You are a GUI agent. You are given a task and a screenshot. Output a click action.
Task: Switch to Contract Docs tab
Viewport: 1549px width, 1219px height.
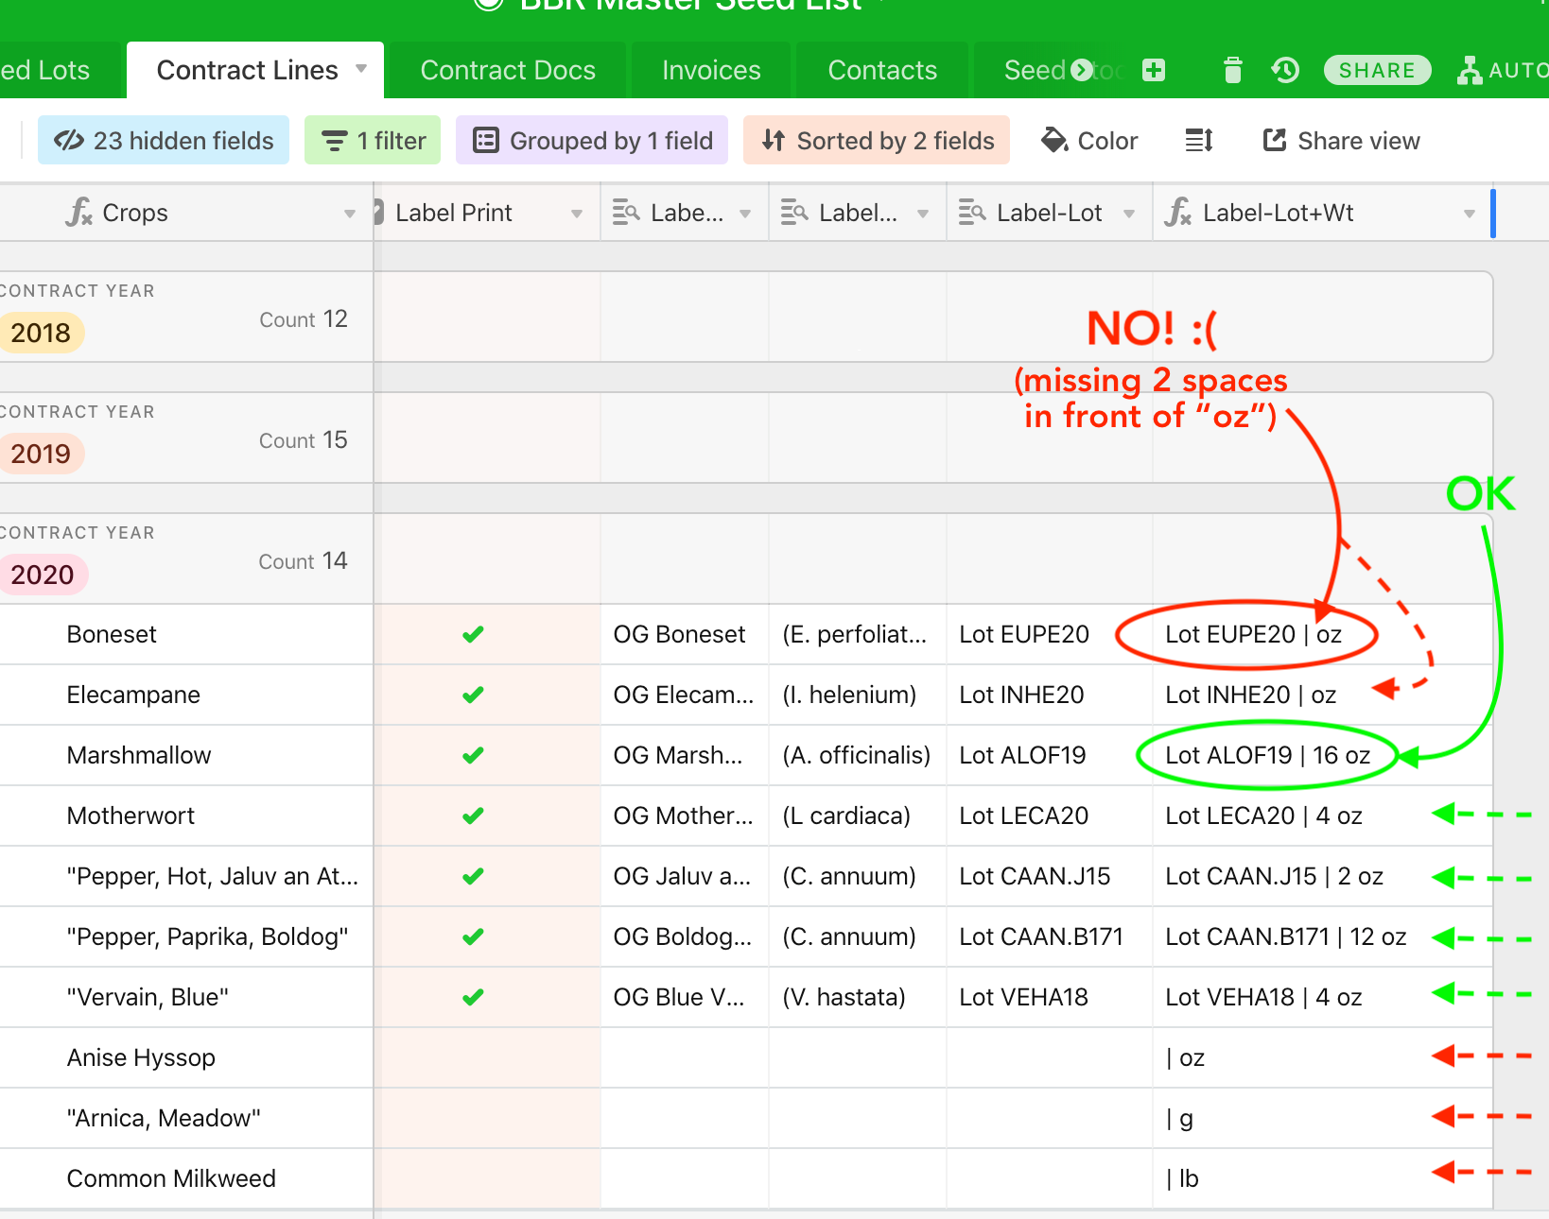pos(508,70)
